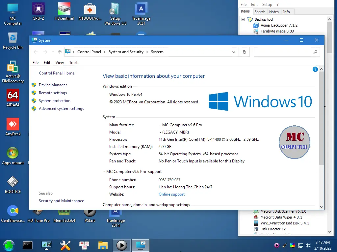Open the Device Manager link
This screenshot has height=252, width=337.
[x=53, y=85]
